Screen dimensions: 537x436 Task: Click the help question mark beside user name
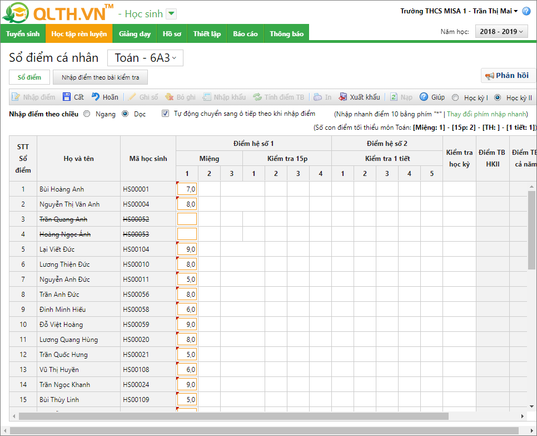click(526, 11)
